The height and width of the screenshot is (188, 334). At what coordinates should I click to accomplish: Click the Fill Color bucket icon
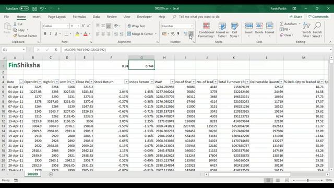coord(77,33)
